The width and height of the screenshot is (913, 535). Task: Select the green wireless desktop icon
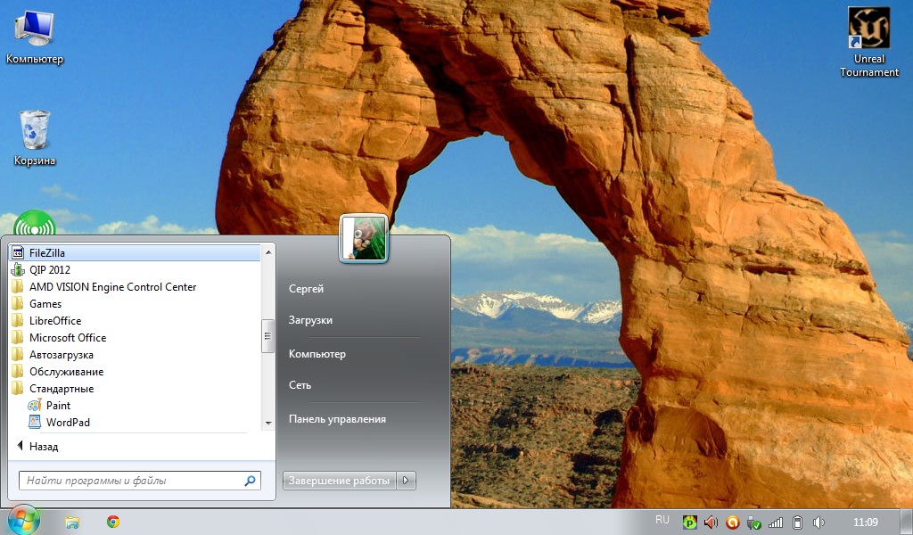tap(35, 222)
